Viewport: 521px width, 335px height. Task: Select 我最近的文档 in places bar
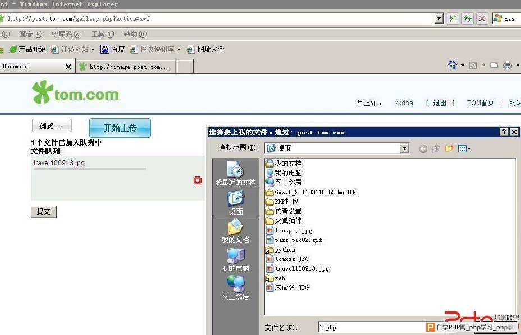[235, 173]
